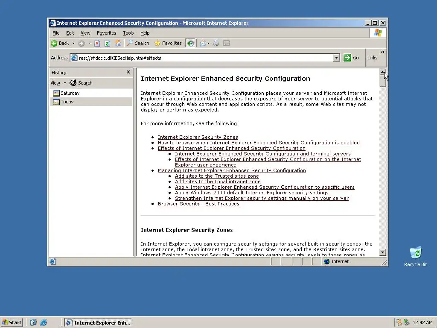Open the Help menu
This screenshot has height=328, width=437.
[x=145, y=33]
